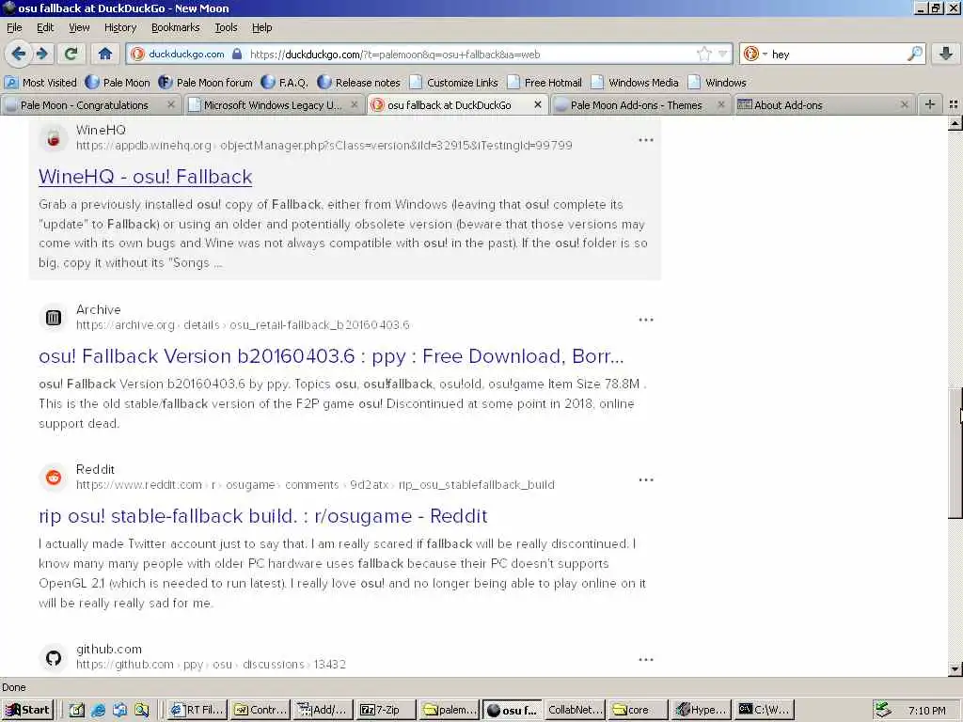This screenshot has height=722, width=963.
Task: Open more options for github.com result
Action: coord(645,659)
